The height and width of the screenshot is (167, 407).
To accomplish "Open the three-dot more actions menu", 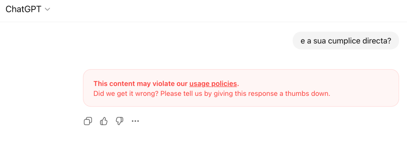I will click(135, 121).
